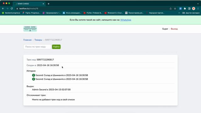The height and width of the screenshot is (113, 201).
Task: Open the Figma. Progresus bookmark
Action: (x=31, y=13)
